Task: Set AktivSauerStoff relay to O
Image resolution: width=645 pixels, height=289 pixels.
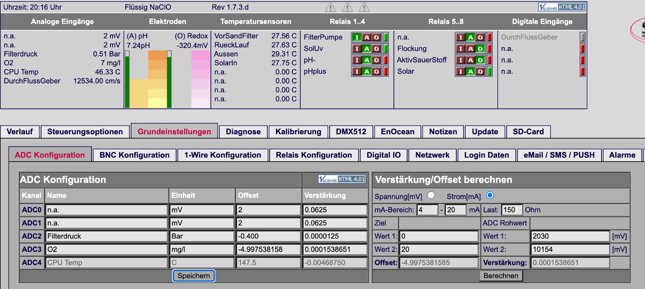Action: [480, 60]
